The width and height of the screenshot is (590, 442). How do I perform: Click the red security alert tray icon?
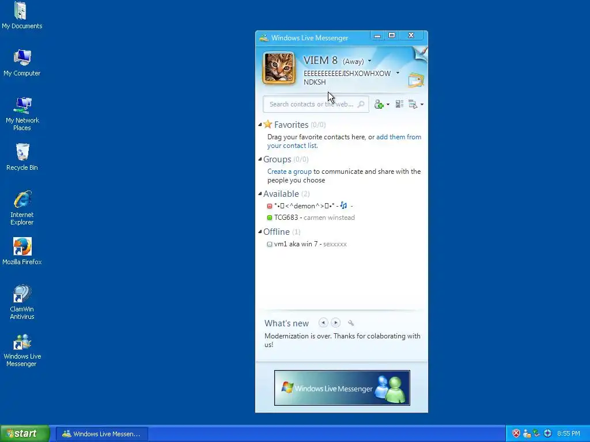click(x=516, y=433)
